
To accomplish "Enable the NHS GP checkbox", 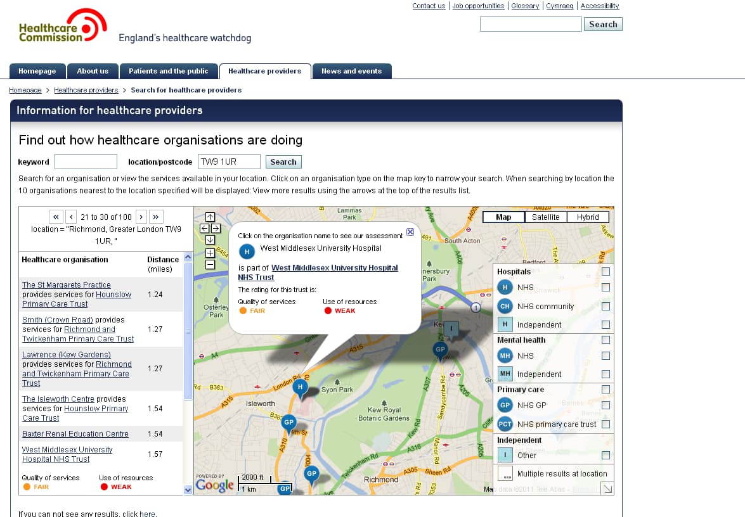I will coord(606,405).
